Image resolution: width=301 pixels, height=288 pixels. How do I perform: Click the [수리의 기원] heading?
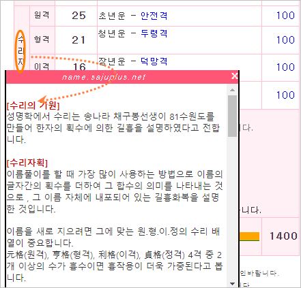(33, 106)
